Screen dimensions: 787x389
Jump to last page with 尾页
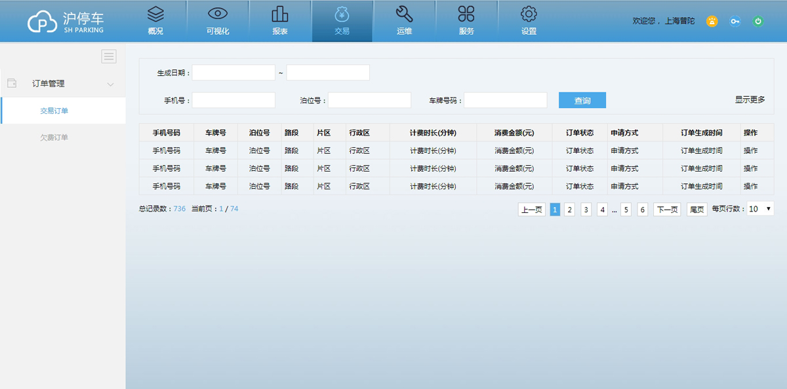click(696, 210)
